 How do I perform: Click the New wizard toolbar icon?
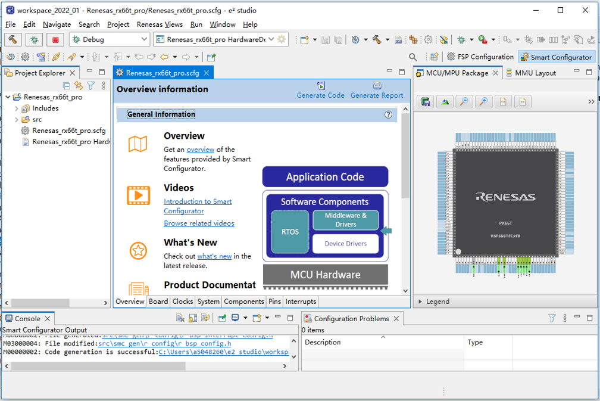click(305, 40)
